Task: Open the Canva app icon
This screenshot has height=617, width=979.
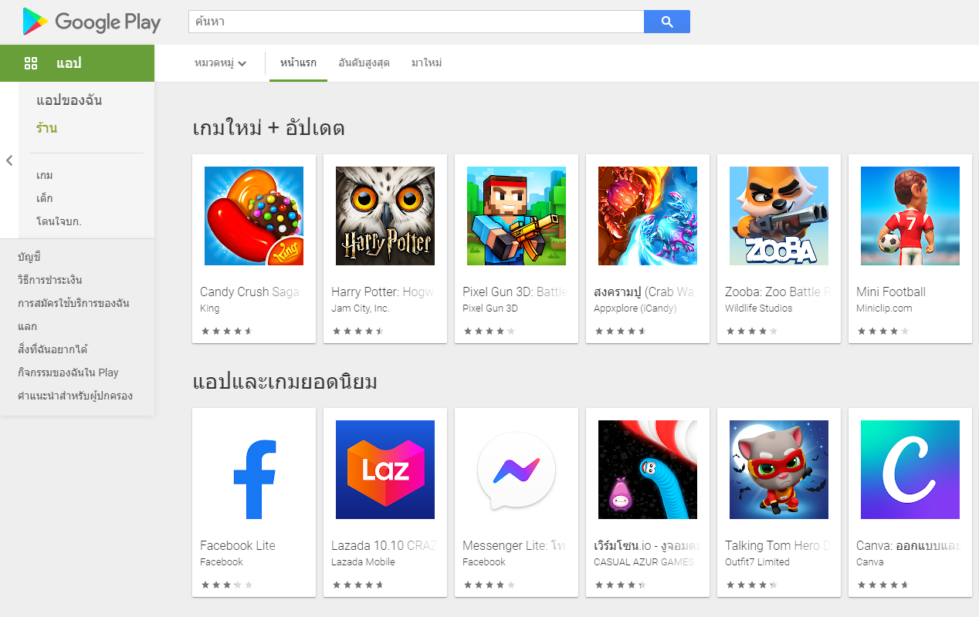Action: point(910,470)
